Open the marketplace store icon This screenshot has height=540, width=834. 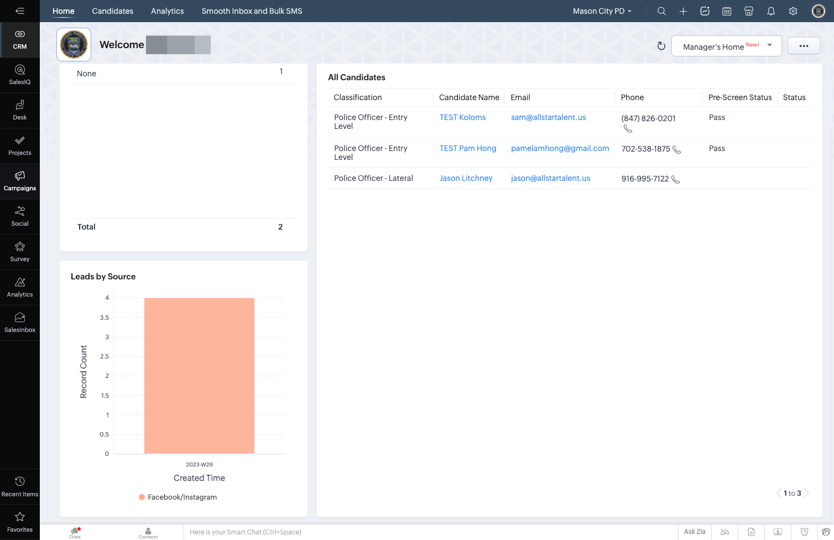point(749,11)
